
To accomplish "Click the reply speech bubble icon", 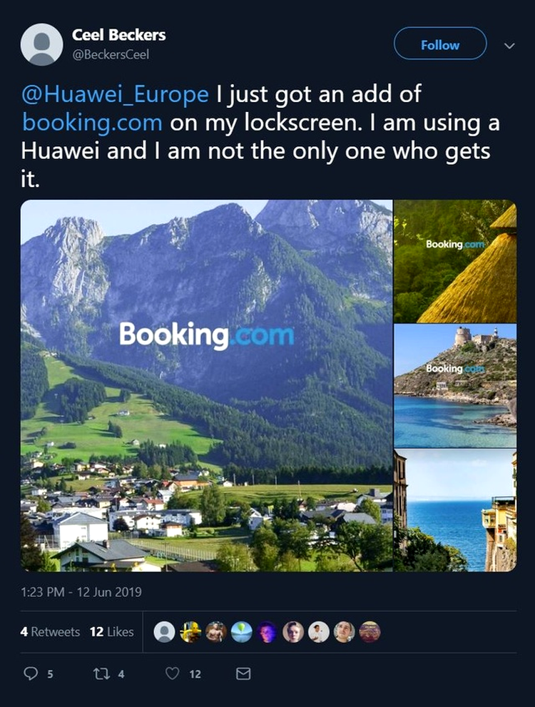I will coord(31,673).
